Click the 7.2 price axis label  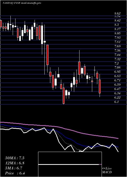click(117, 63)
